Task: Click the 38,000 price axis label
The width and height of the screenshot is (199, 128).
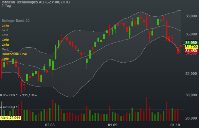Action: [x=191, y=16]
